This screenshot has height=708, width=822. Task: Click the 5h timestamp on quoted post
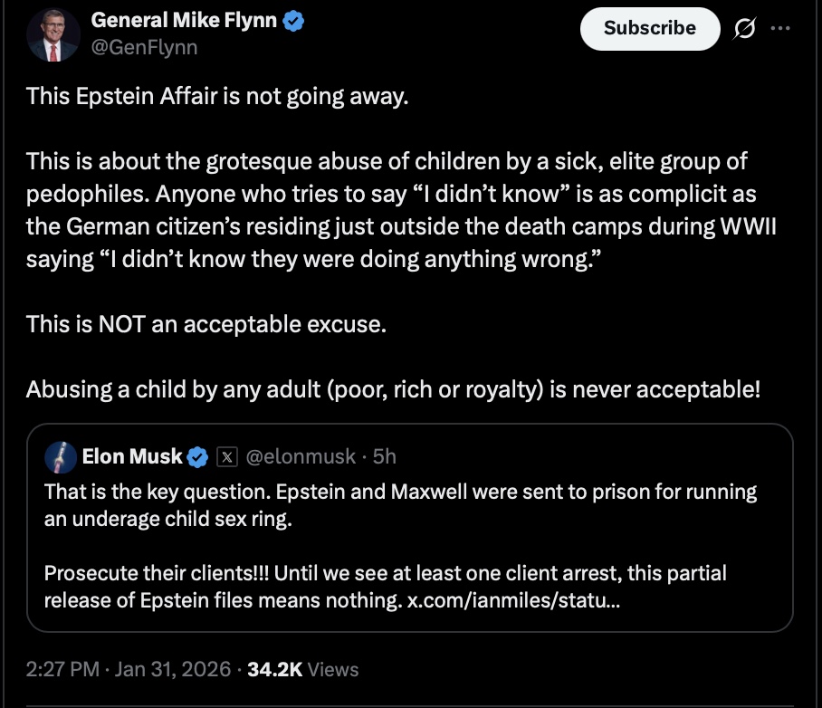(x=384, y=457)
